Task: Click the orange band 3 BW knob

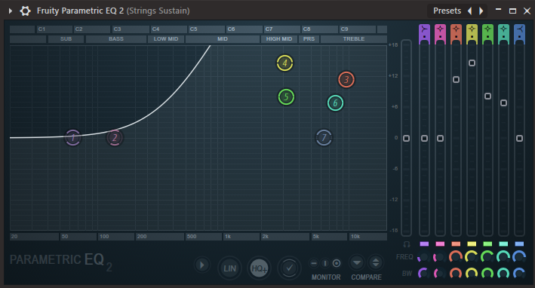Action: [456, 274]
